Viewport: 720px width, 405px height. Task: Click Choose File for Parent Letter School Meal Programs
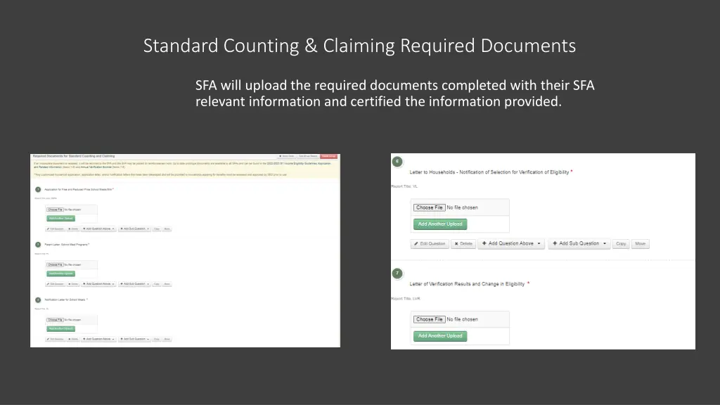[x=55, y=264]
